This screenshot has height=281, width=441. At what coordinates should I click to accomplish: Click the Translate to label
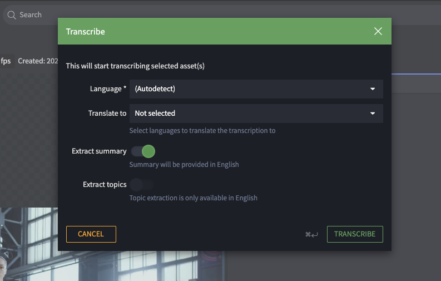click(107, 114)
